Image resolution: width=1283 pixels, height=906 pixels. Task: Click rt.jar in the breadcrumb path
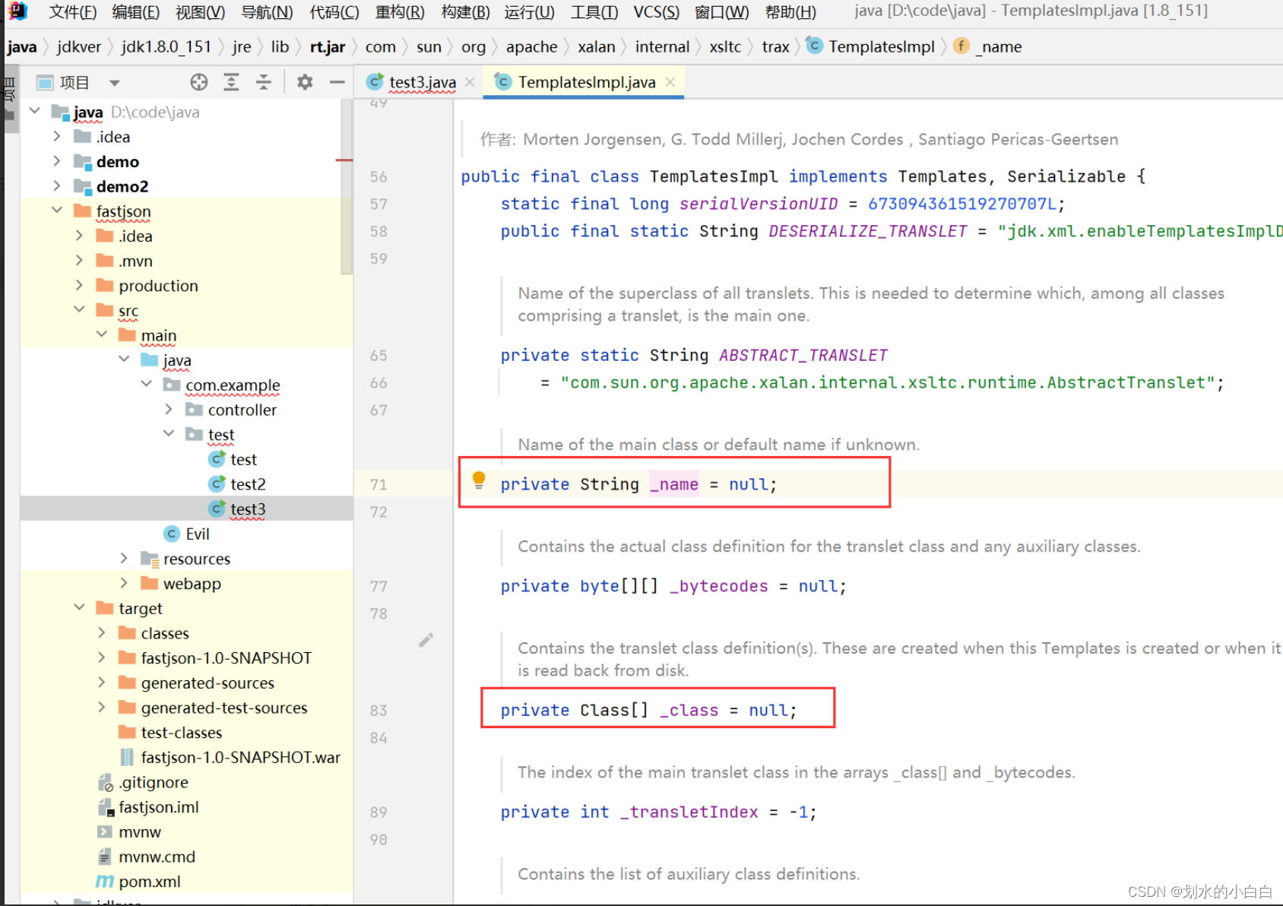(x=328, y=46)
